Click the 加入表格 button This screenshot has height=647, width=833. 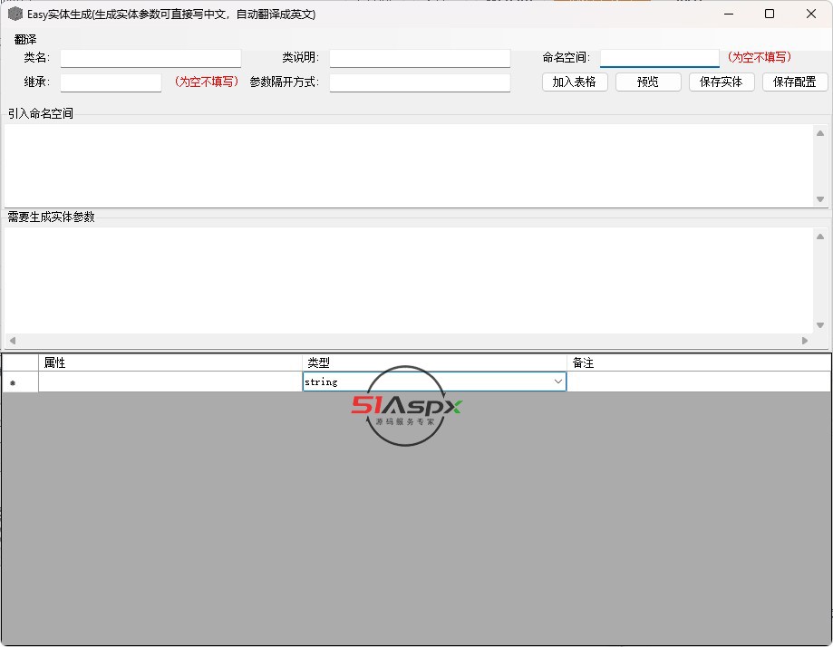point(575,82)
